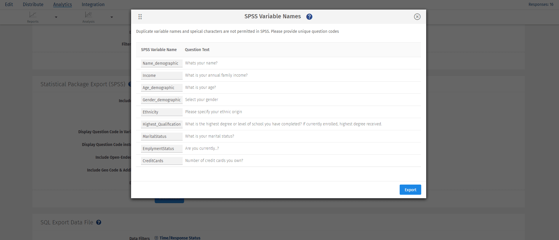Click the Reports label under the toolbar icon

coord(33,21)
